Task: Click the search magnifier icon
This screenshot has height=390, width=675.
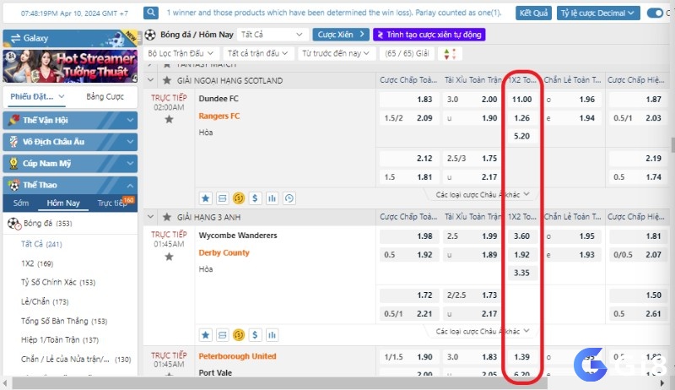Action: click(151, 13)
